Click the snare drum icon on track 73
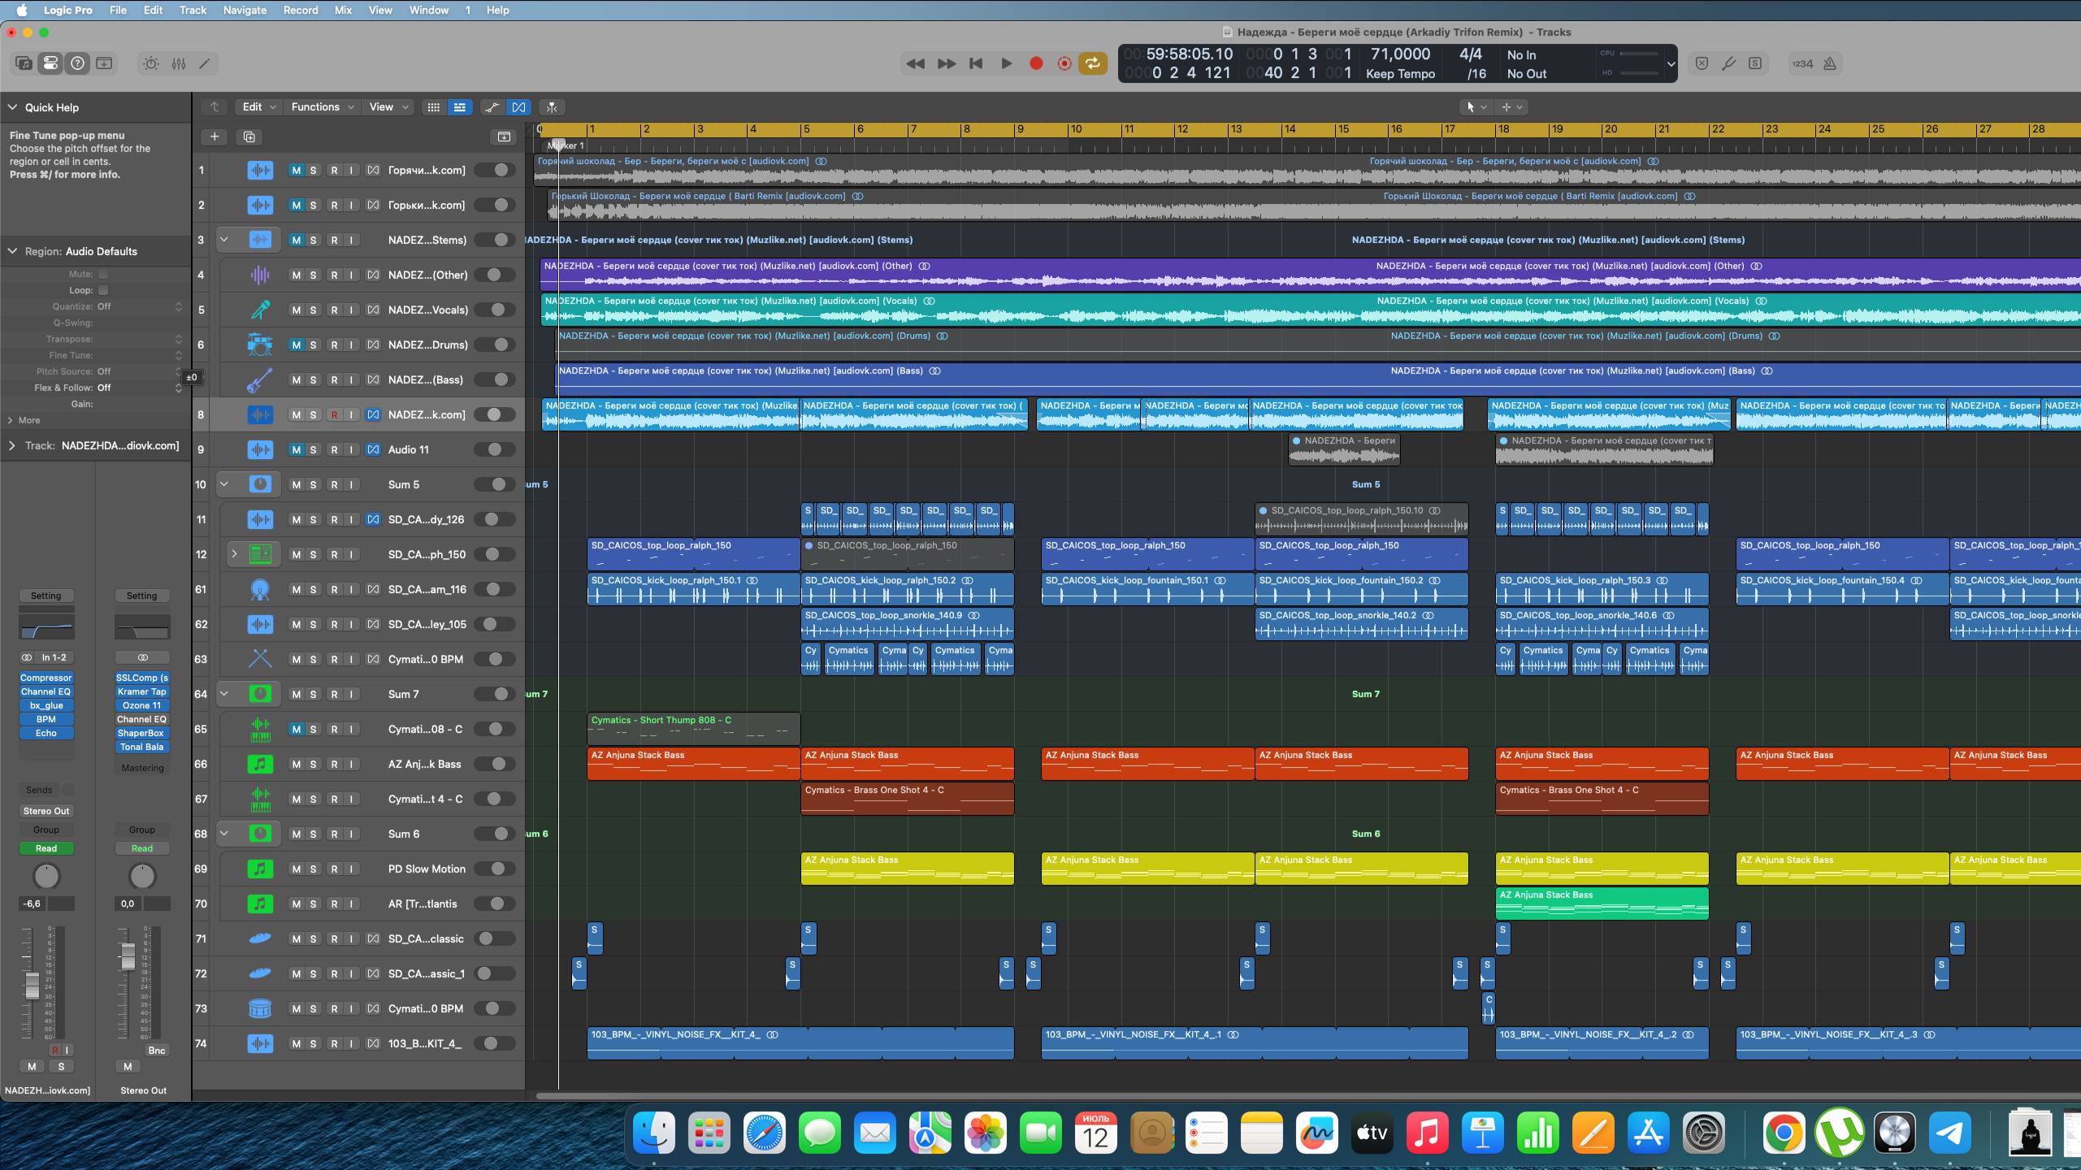The width and height of the screenshot is (2081, 1170). coord(260,1008)
